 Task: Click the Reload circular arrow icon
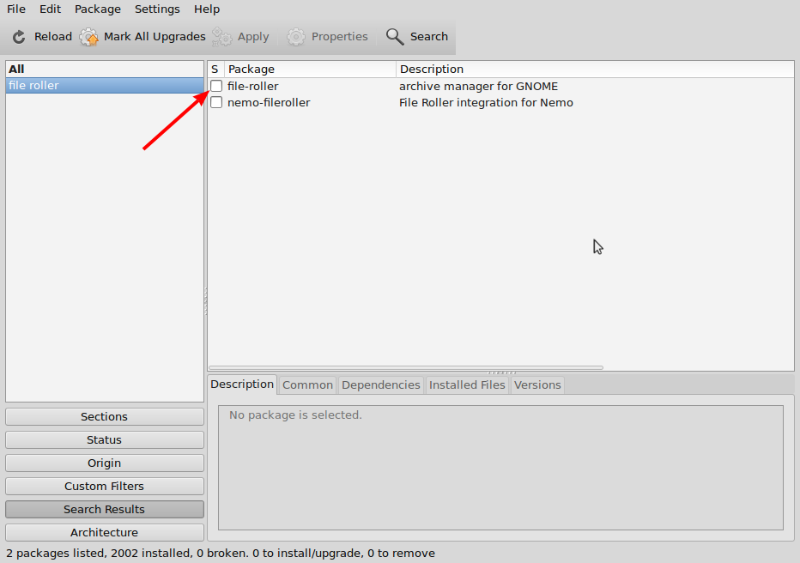tap(19, 37)
